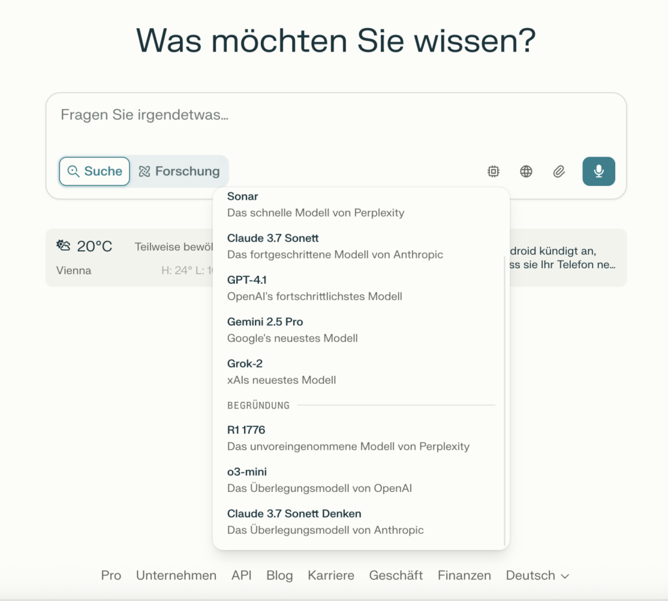Toggle the Suche search mode
668x601 pixels.
(x=95, y=172)
